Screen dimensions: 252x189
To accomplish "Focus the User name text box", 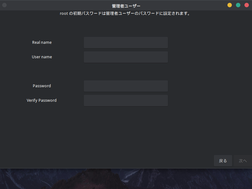I will click(x=126, y=57).
